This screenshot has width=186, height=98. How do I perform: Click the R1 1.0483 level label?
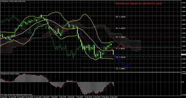[x=121, y=37]
